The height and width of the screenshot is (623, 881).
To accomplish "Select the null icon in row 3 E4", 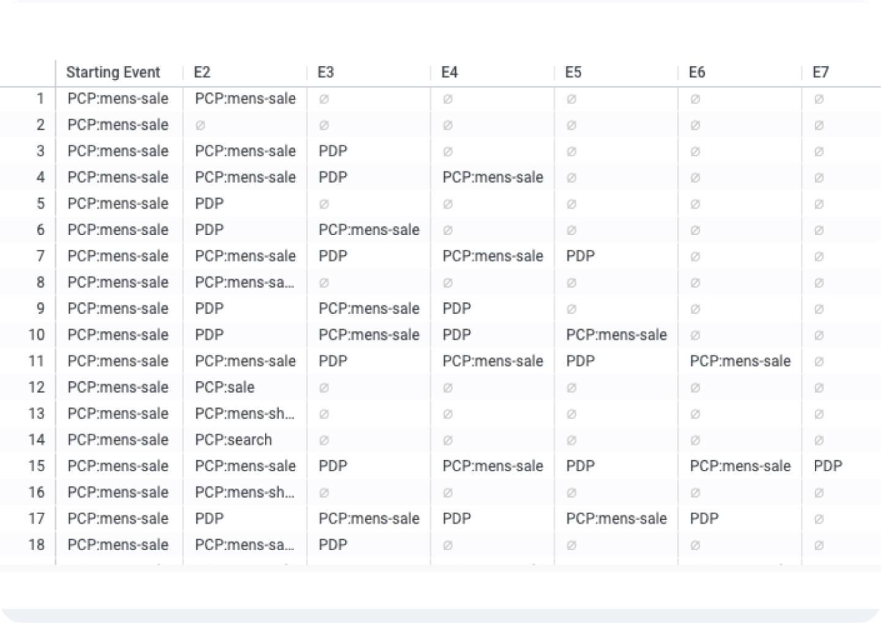I will [x=448, y=152].
